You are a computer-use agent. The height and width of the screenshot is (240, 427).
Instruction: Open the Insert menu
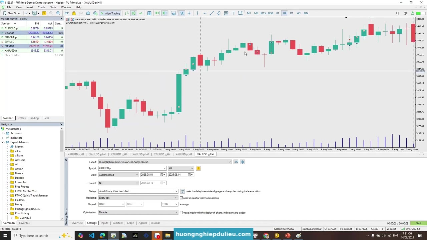coord(30,7)
